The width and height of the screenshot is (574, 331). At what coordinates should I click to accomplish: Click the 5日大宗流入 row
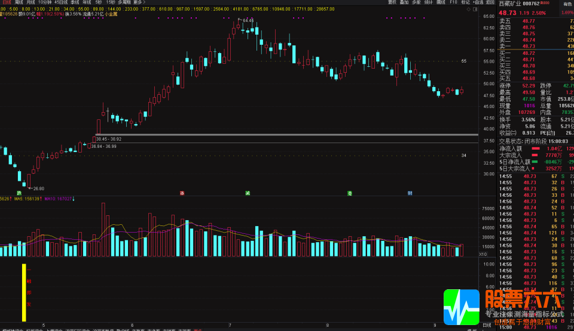tap(536, 168)
